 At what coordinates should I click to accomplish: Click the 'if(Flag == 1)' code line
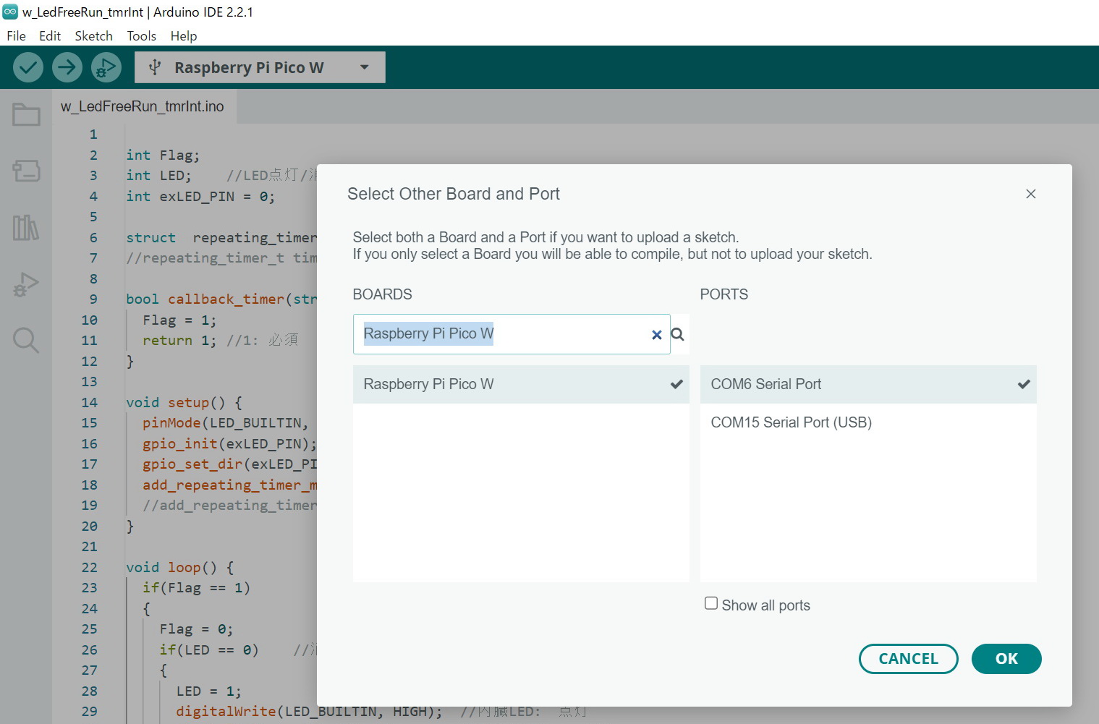tap(196, 587)
